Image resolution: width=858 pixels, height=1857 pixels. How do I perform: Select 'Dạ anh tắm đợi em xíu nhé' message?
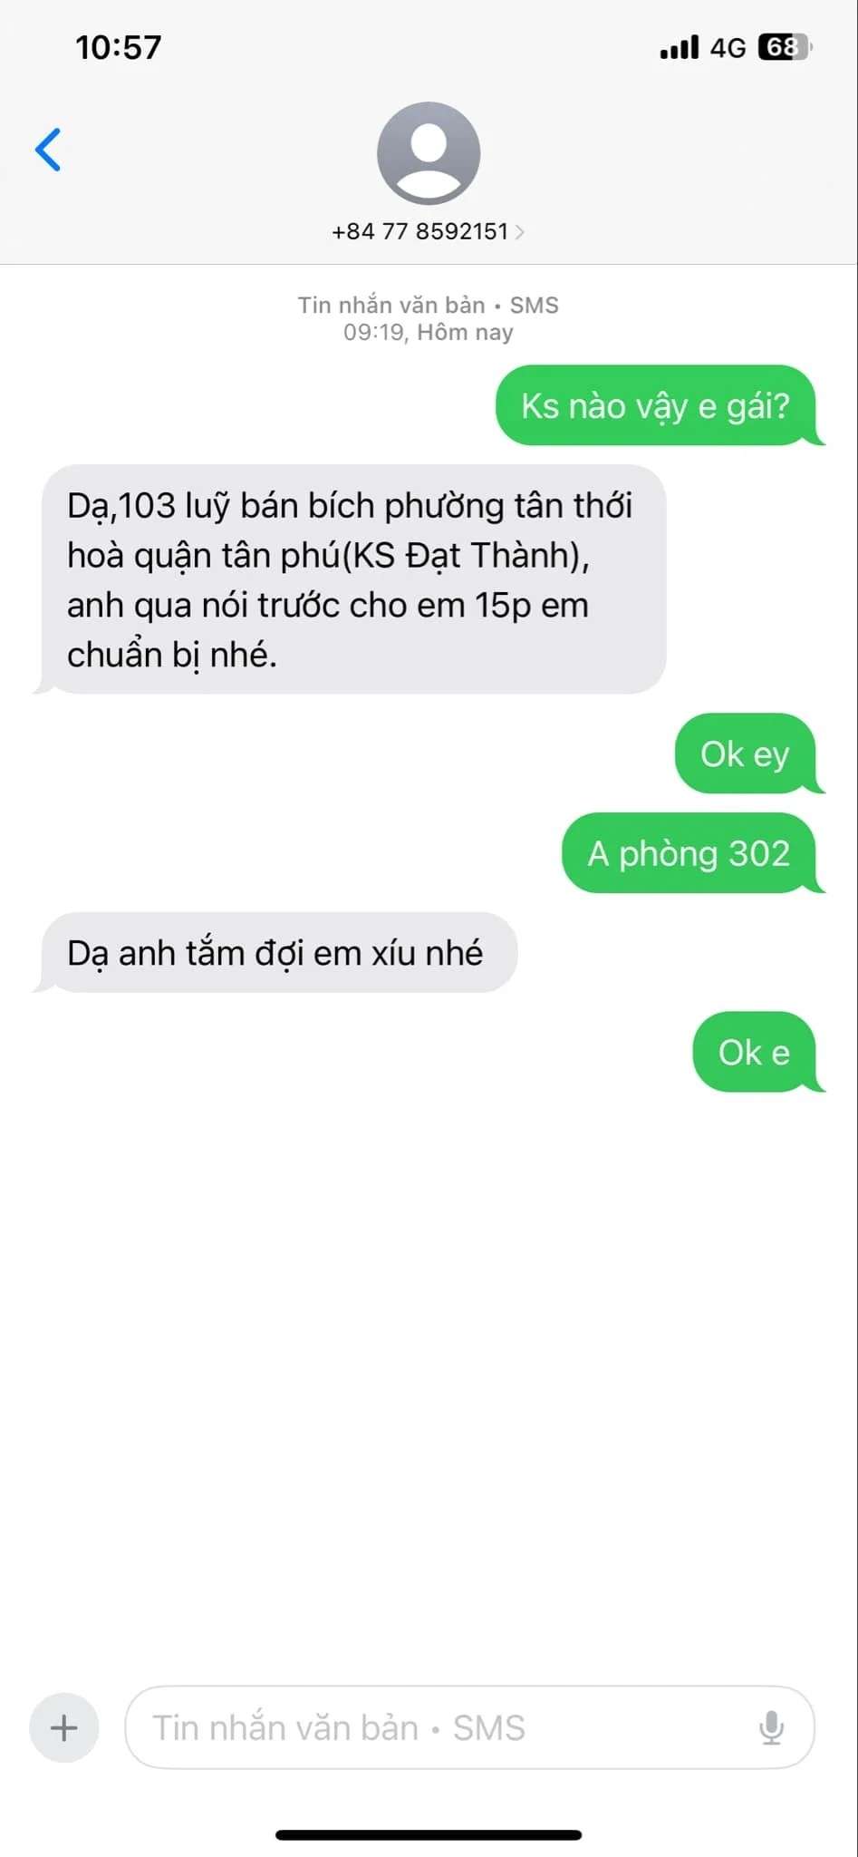280,952
